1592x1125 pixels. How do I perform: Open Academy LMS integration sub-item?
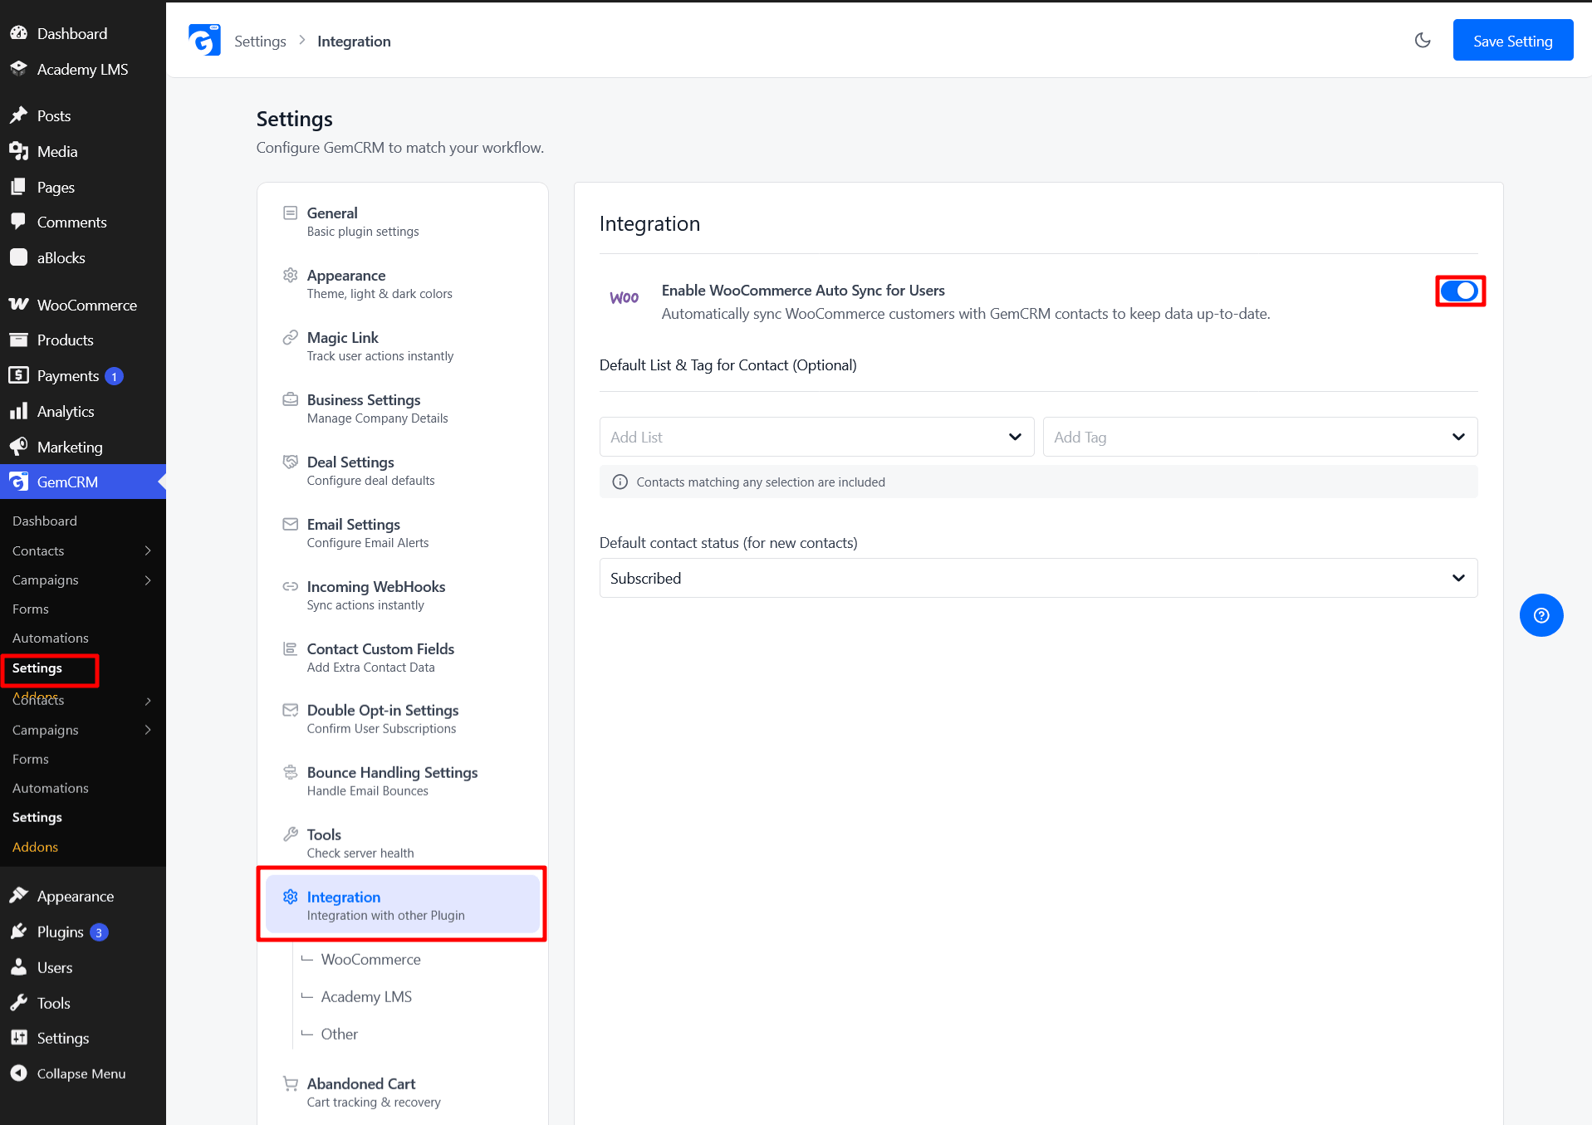pos(366,996)
